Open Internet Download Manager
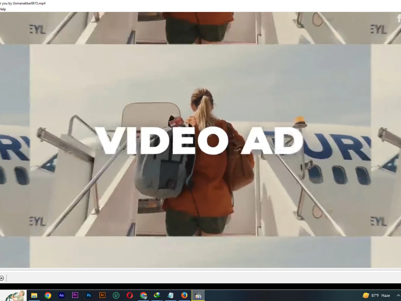This screenshot has height=301, width=401. click(x=157, y=295)
